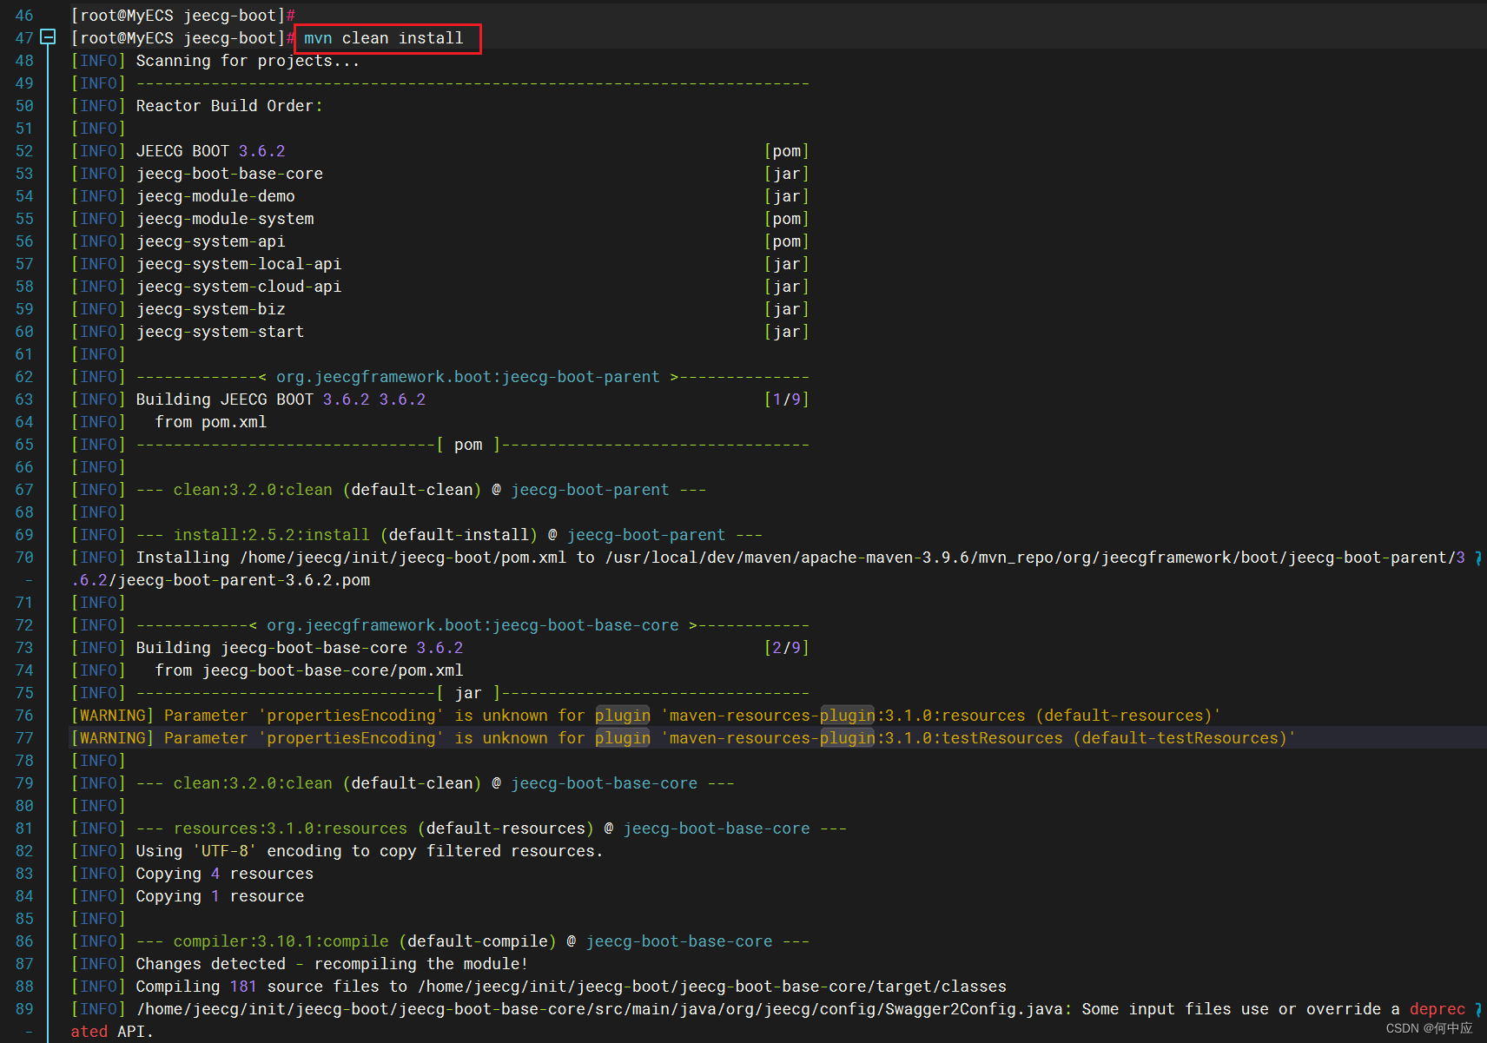Click 'org.jeecgframework.boot:jeecg-boot-parent' header
This screenshot has width=1487, height=1043.
pyautogui.click(x=468, y=377)
